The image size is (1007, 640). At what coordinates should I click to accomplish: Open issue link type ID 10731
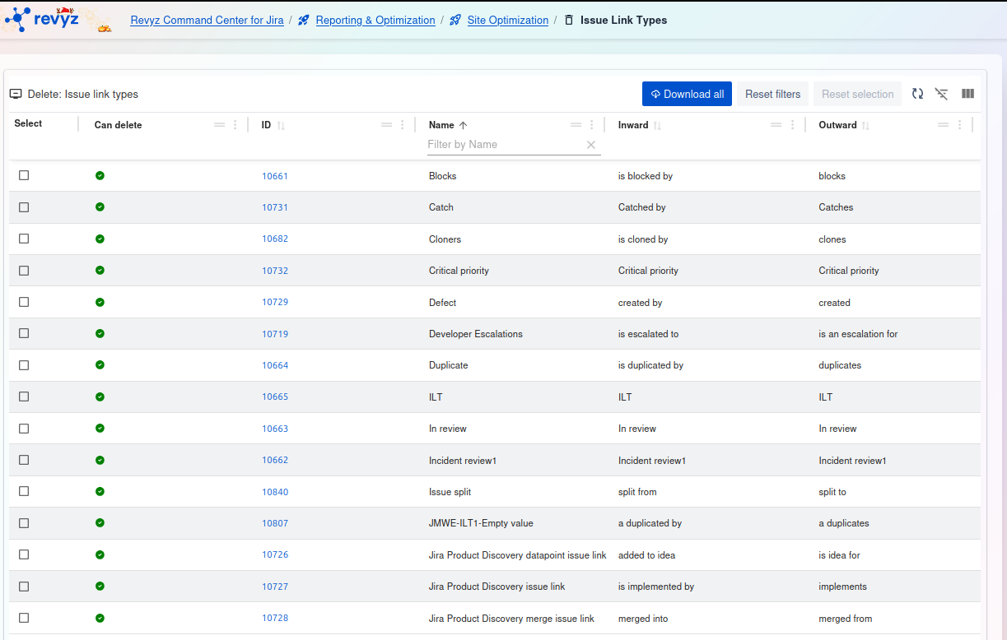[x=275, y=207]
